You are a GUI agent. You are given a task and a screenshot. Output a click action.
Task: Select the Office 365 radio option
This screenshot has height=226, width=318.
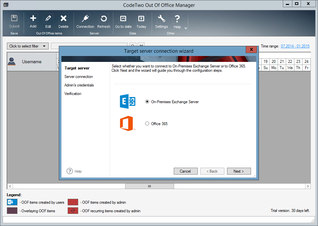[156, 124]
